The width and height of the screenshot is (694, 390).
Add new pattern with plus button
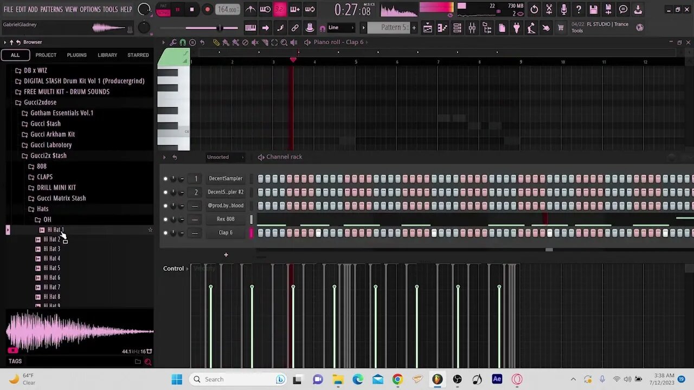coord(414,28)
